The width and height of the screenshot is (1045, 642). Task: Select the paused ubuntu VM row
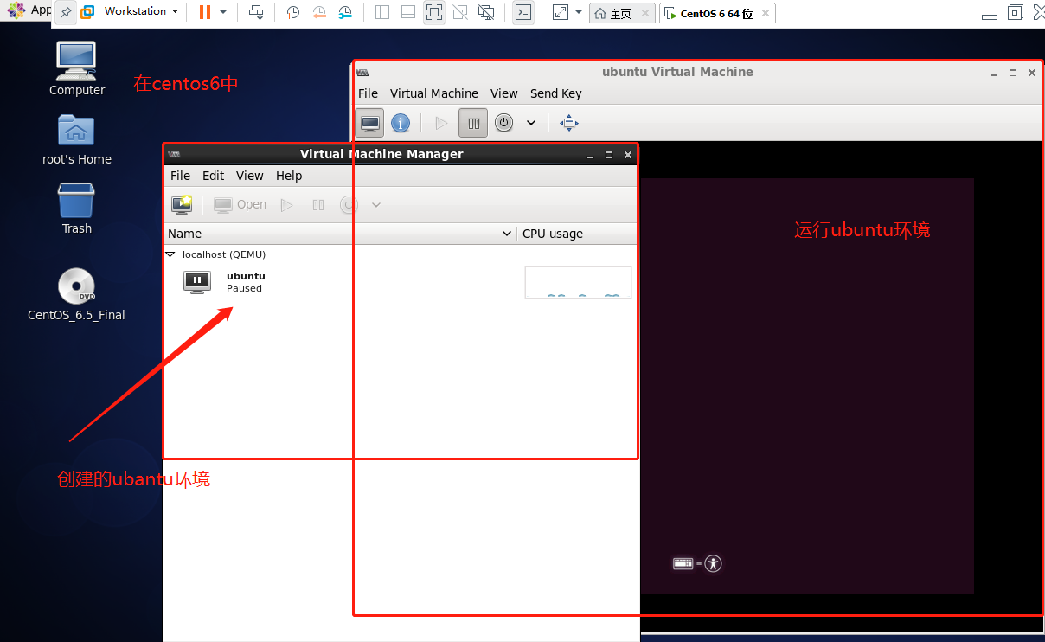tap(400, 282)
